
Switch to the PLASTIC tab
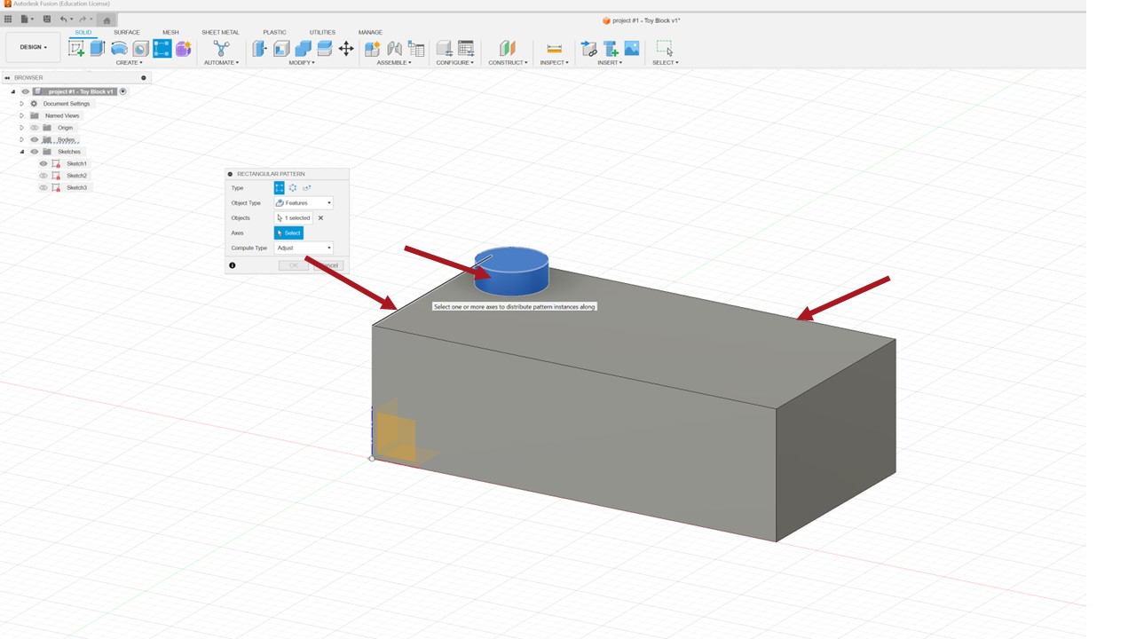274,32
